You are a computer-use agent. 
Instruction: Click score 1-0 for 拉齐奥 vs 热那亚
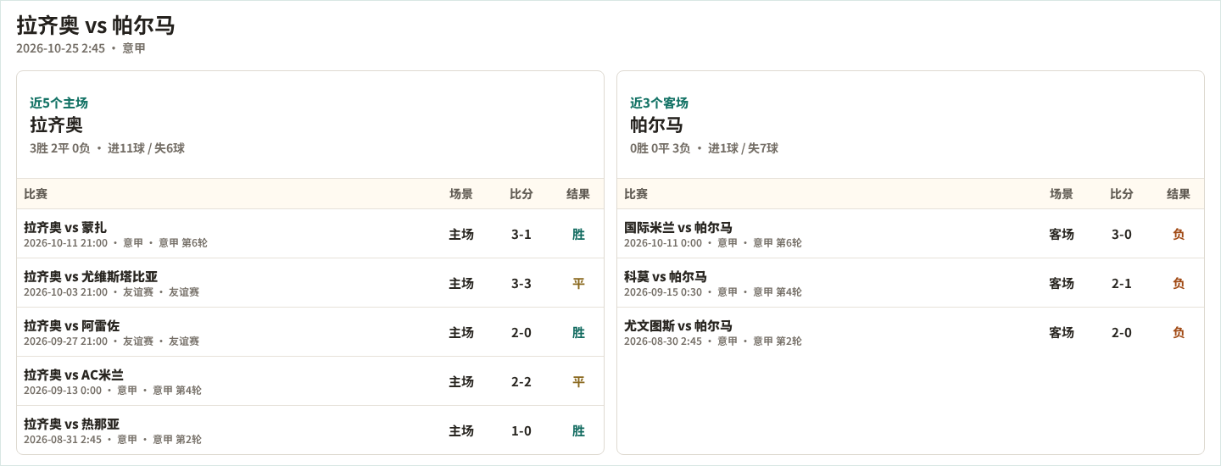521,430
